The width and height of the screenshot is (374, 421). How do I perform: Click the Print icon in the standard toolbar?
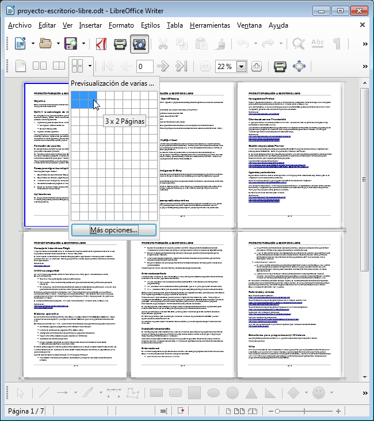pyautogui.click(x=120, y=44)
